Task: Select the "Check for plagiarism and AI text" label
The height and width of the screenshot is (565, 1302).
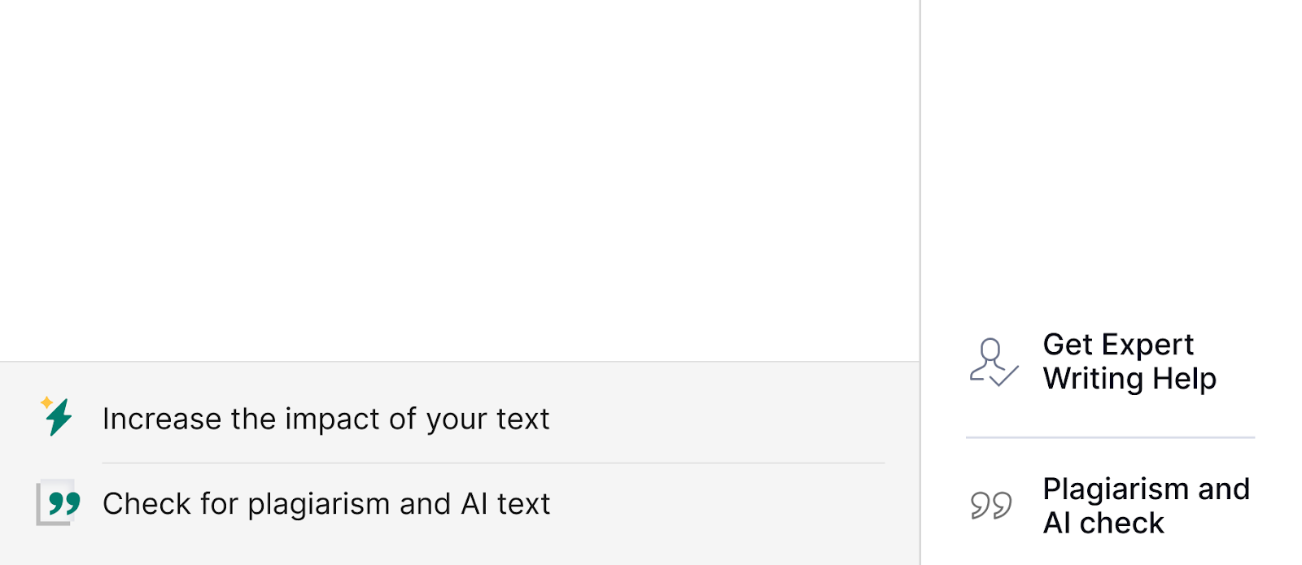Action: [326, 504]
